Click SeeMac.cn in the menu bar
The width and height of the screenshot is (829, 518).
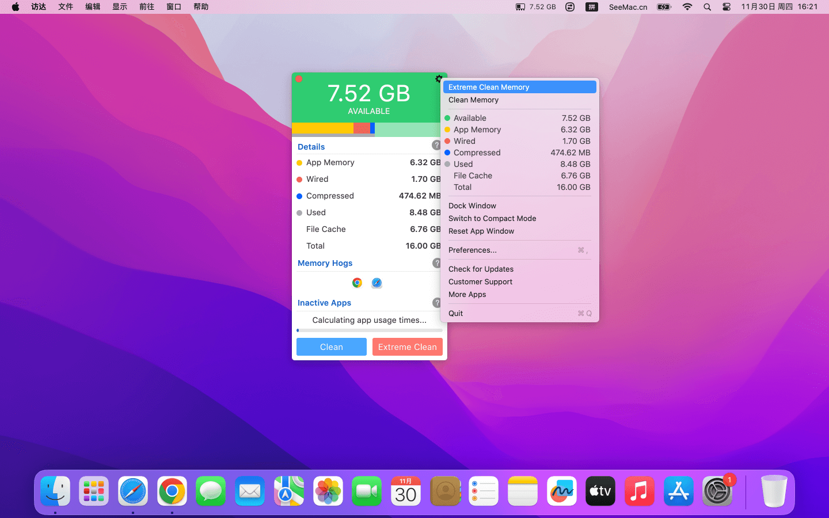[628, 7]
